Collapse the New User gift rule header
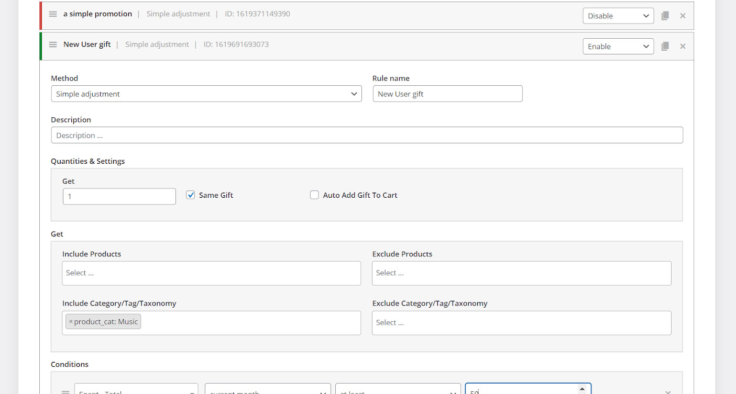Image resolution: width=736 pixels, height=394 pixels. tap(87, 44)
